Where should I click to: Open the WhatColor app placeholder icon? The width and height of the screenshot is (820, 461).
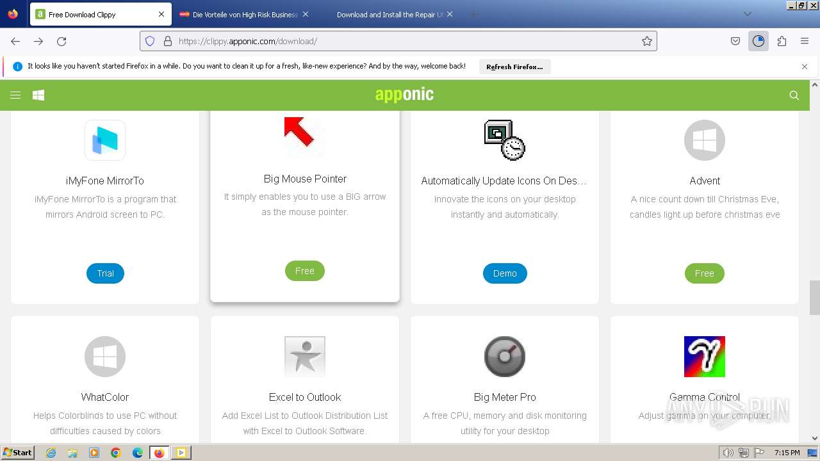point(105,357)
